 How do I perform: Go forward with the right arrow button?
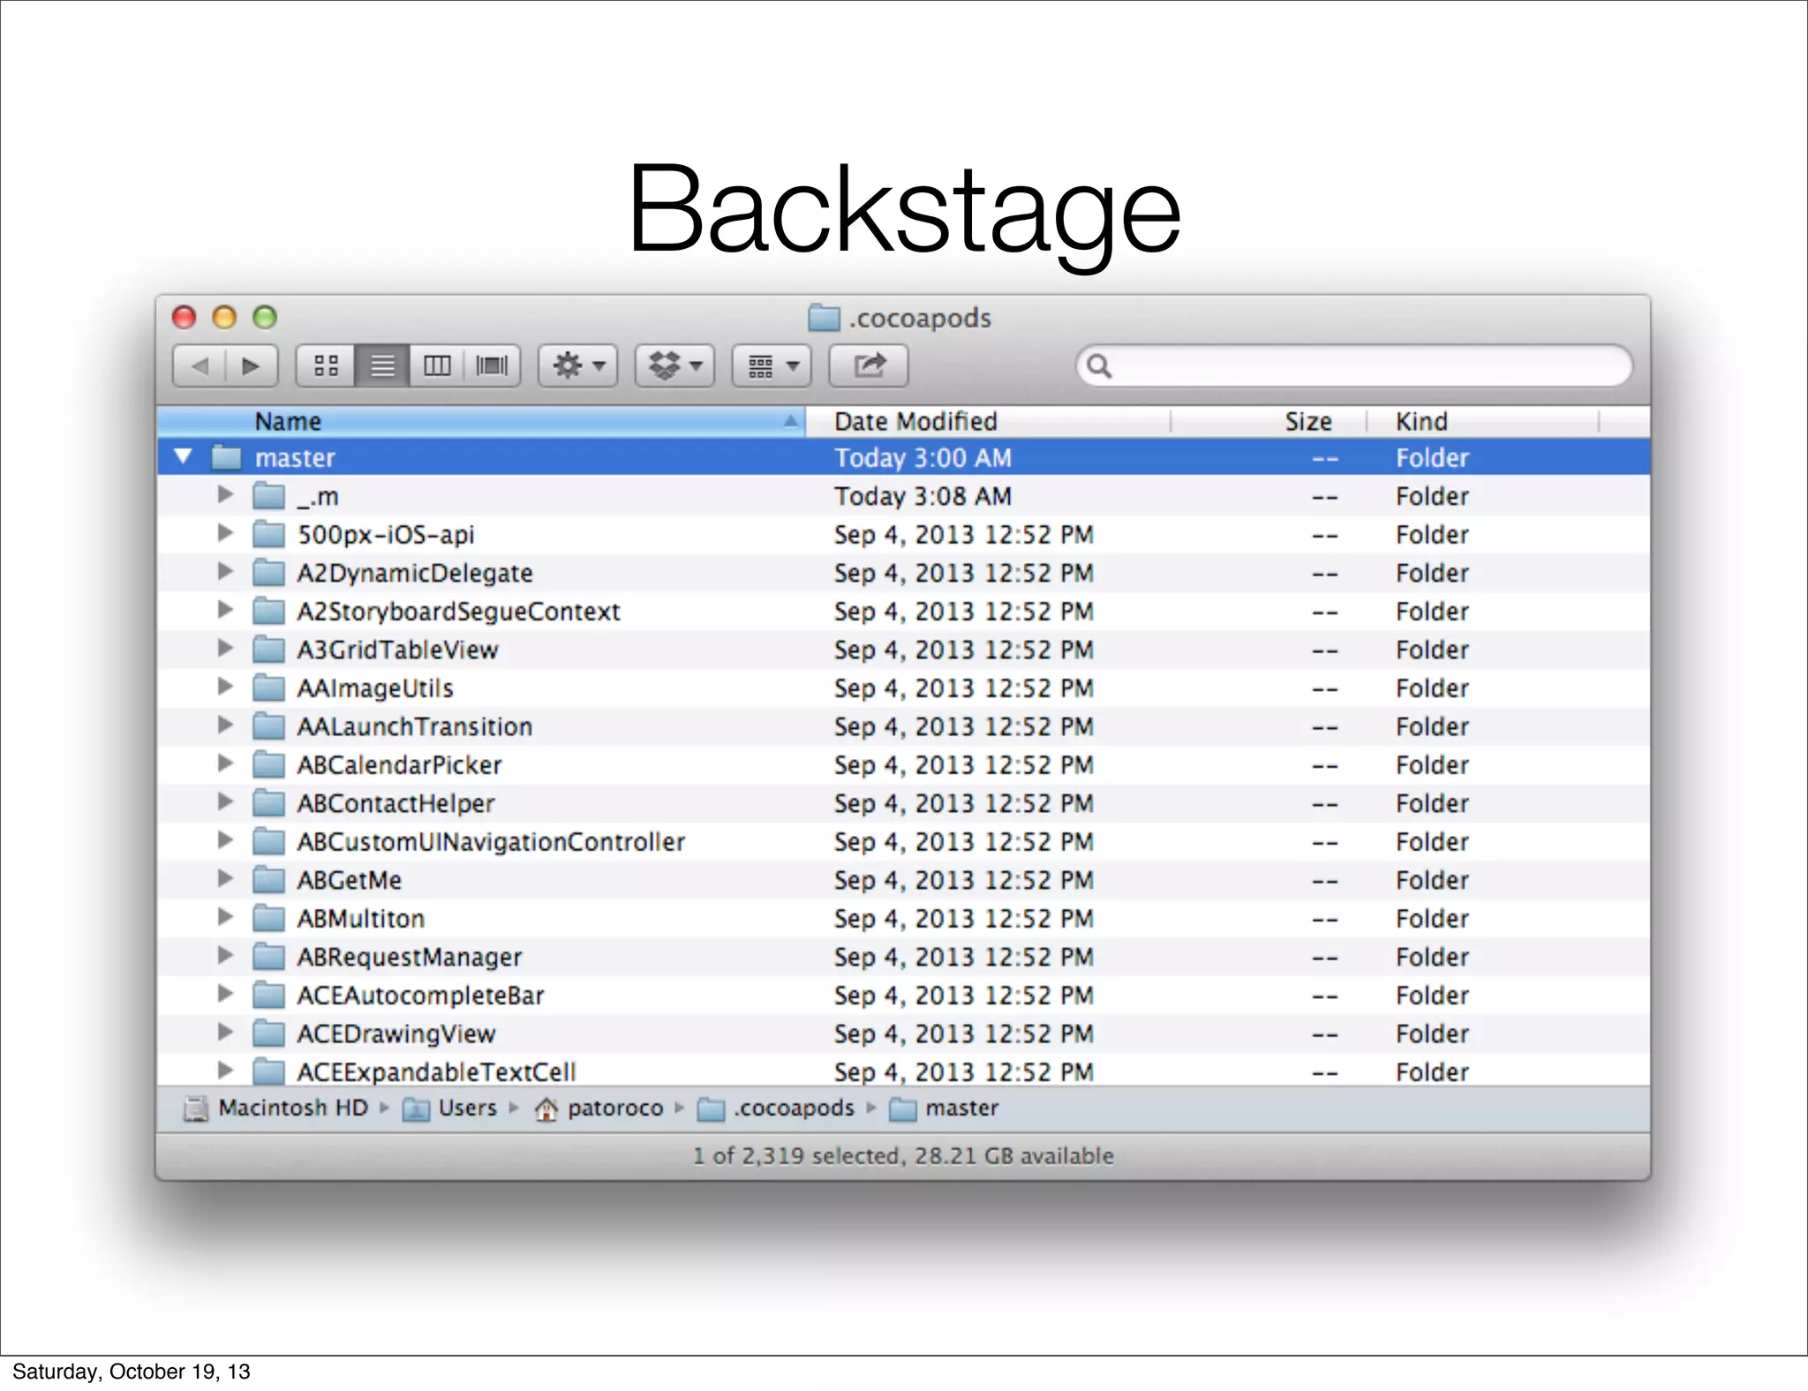tap(252, 365)
